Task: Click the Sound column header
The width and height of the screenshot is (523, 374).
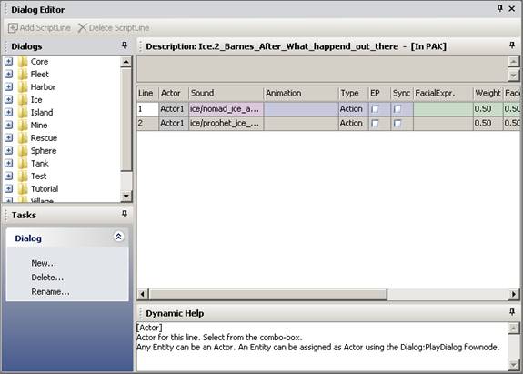Action: pos(226,93)
